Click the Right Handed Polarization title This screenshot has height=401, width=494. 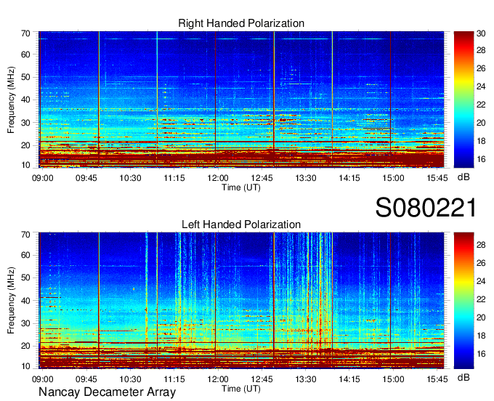[241, 23]
